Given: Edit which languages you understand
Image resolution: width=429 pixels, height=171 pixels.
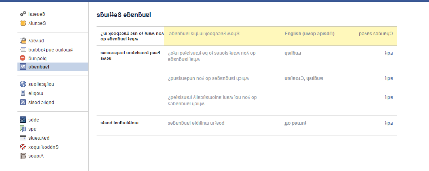Looking at the screenshot, I should (x=389, y=78).
